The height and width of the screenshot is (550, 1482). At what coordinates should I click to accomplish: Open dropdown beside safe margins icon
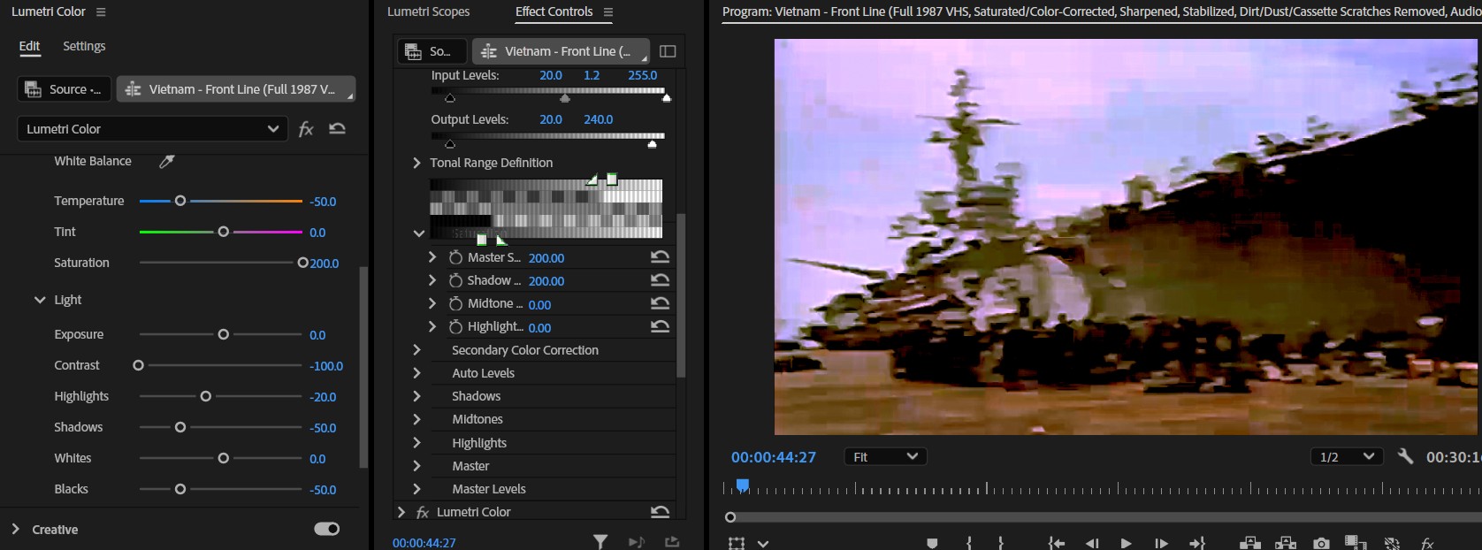763,544
